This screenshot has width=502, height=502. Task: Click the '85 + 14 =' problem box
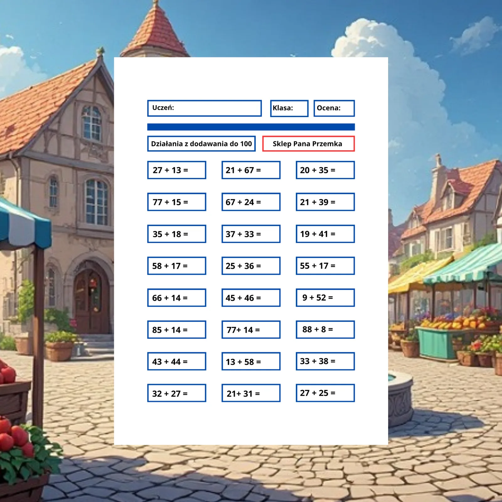click(x=177, y=329)
